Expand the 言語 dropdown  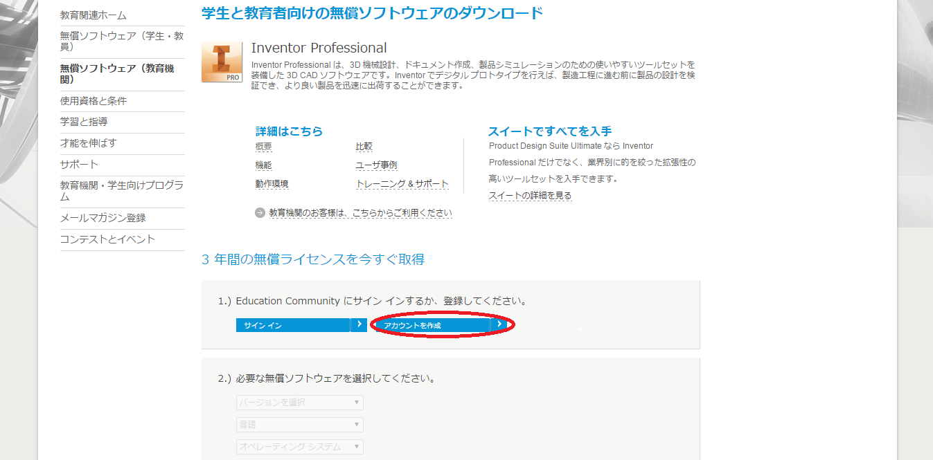(299, 425)
